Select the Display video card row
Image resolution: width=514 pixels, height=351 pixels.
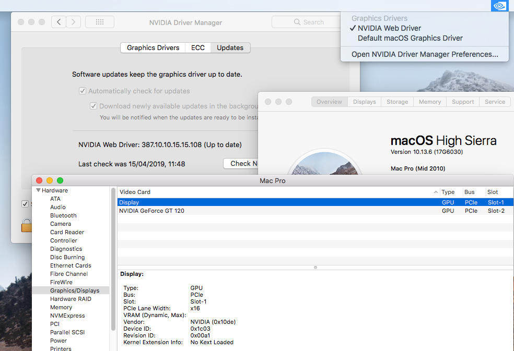tap(314, 202)
